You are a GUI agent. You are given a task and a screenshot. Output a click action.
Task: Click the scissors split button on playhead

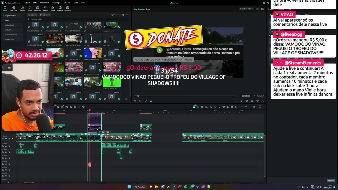coord(90,165)
